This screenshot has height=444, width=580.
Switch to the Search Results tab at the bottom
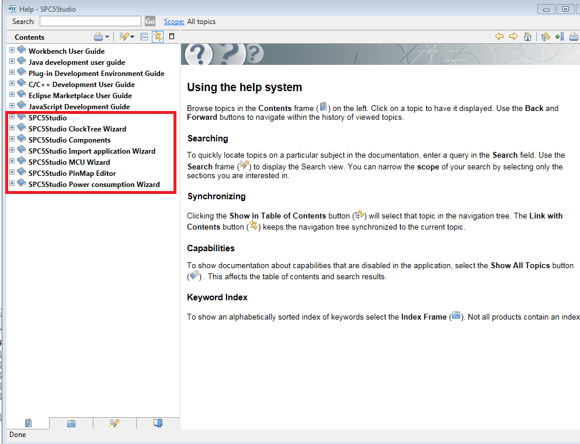tap(114, 424)
